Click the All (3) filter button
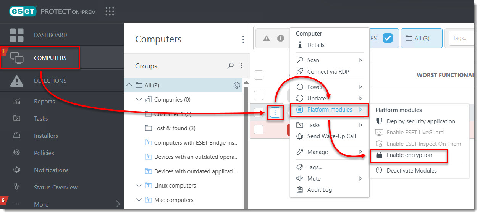The width and height of the screenshot is (480, 215). (x=422, y=38)
